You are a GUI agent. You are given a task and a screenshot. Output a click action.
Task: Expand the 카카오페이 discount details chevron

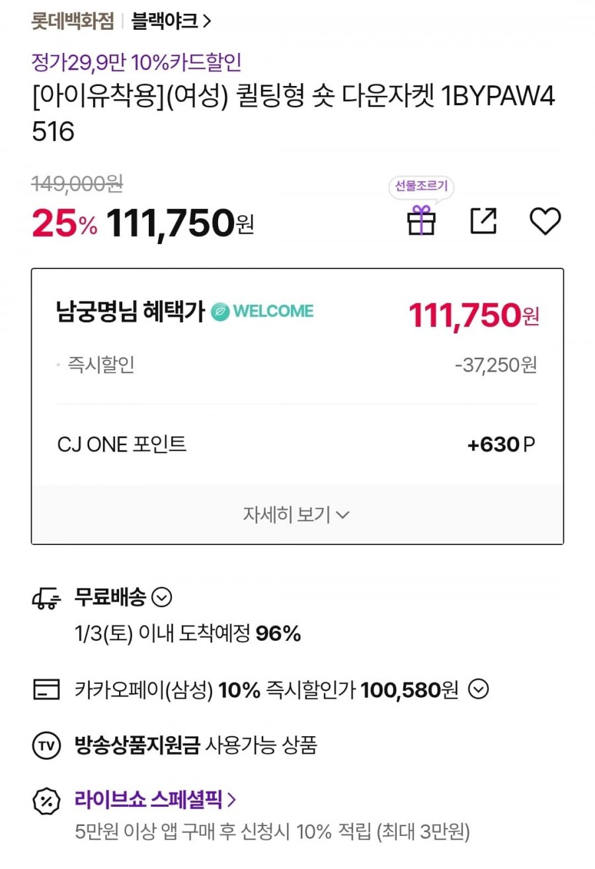(479, 690)
